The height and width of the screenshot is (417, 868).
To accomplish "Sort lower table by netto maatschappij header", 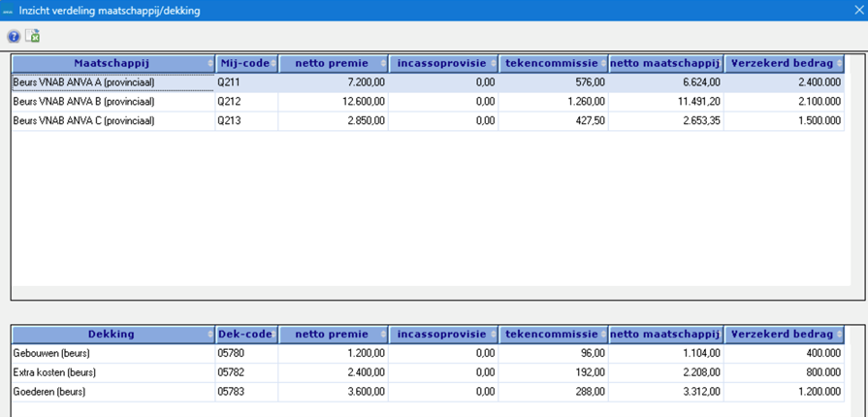I will pyautogui.click(x=666, y=334).
